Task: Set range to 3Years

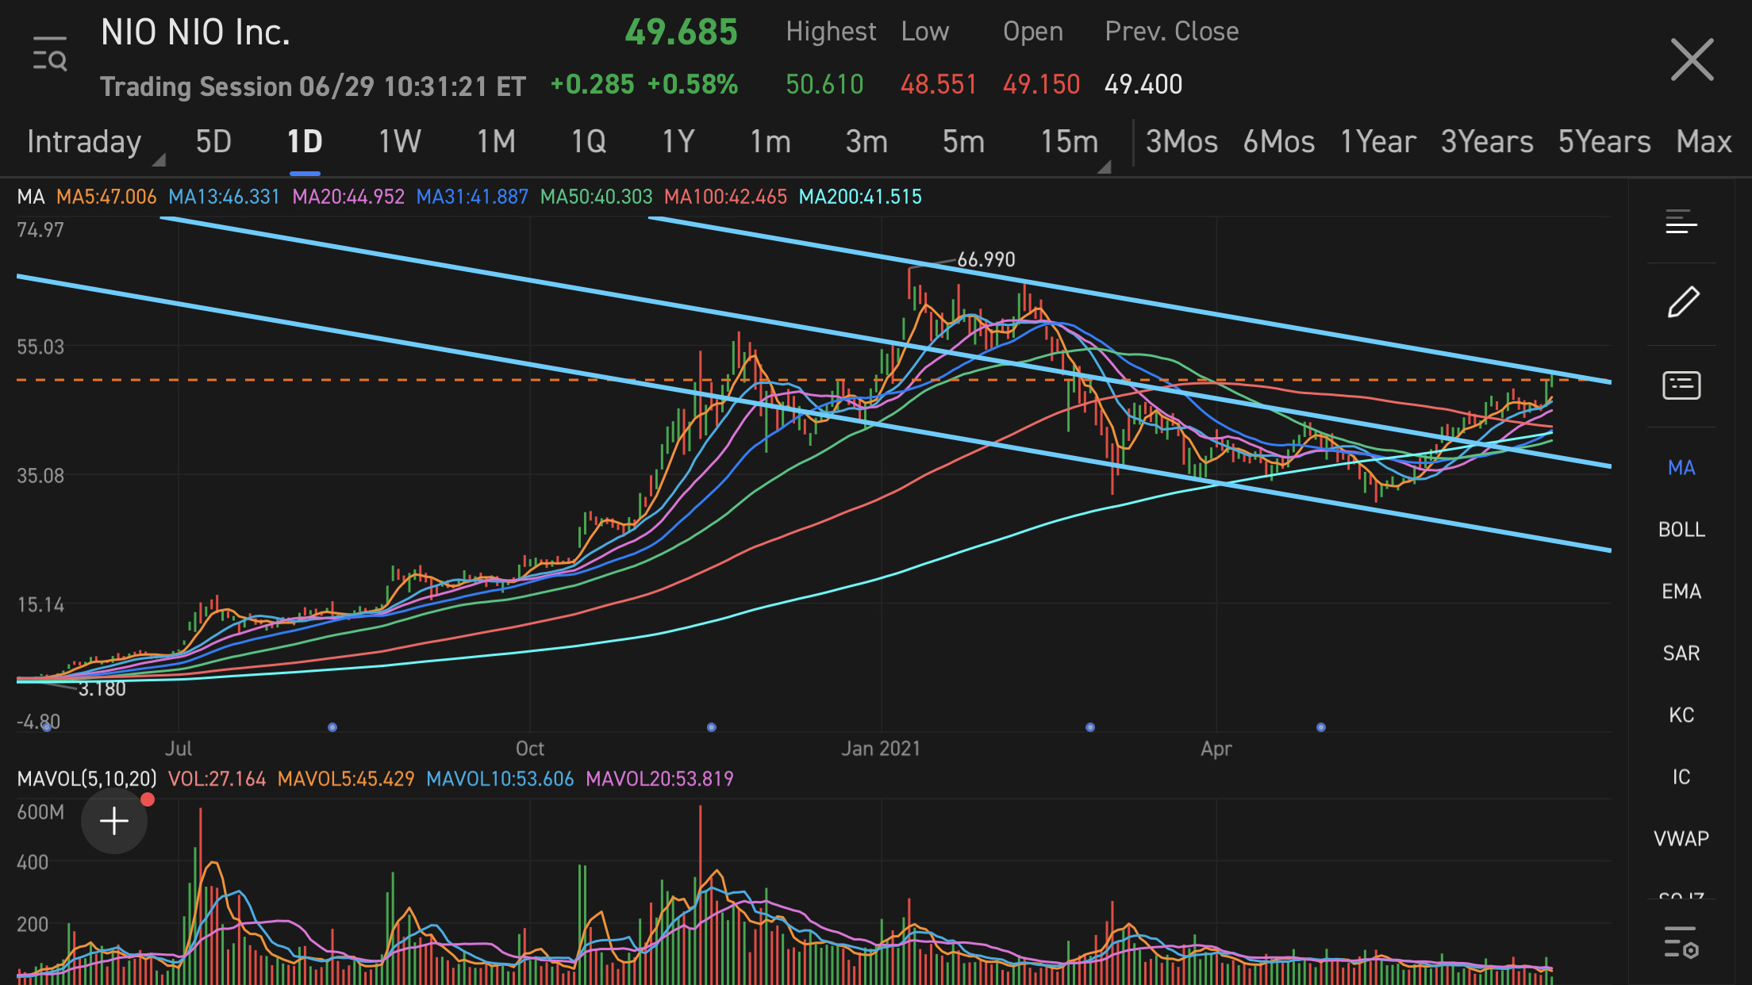Action: [x=1487, y=142]
